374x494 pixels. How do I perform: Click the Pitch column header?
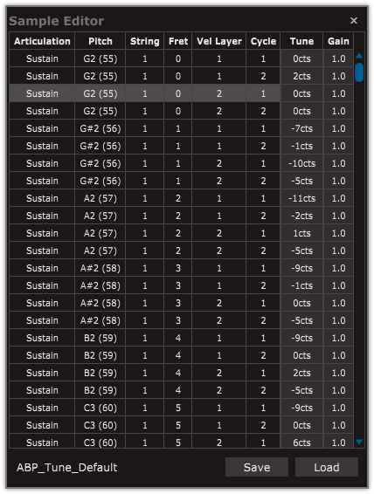tap(100, 41)
